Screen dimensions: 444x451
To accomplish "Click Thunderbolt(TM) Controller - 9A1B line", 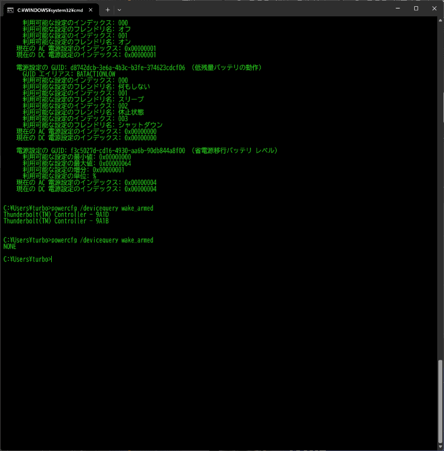I will click(x=56, y=221).
